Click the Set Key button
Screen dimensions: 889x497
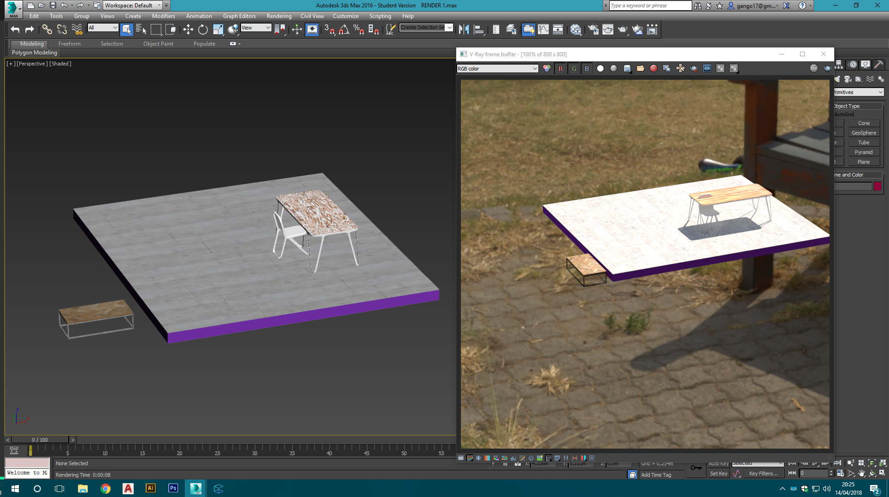click(718, 473)
